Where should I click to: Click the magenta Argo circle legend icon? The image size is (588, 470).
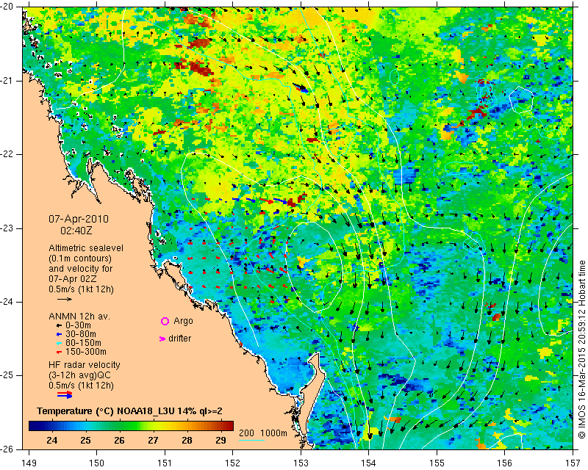click(165, 321)
